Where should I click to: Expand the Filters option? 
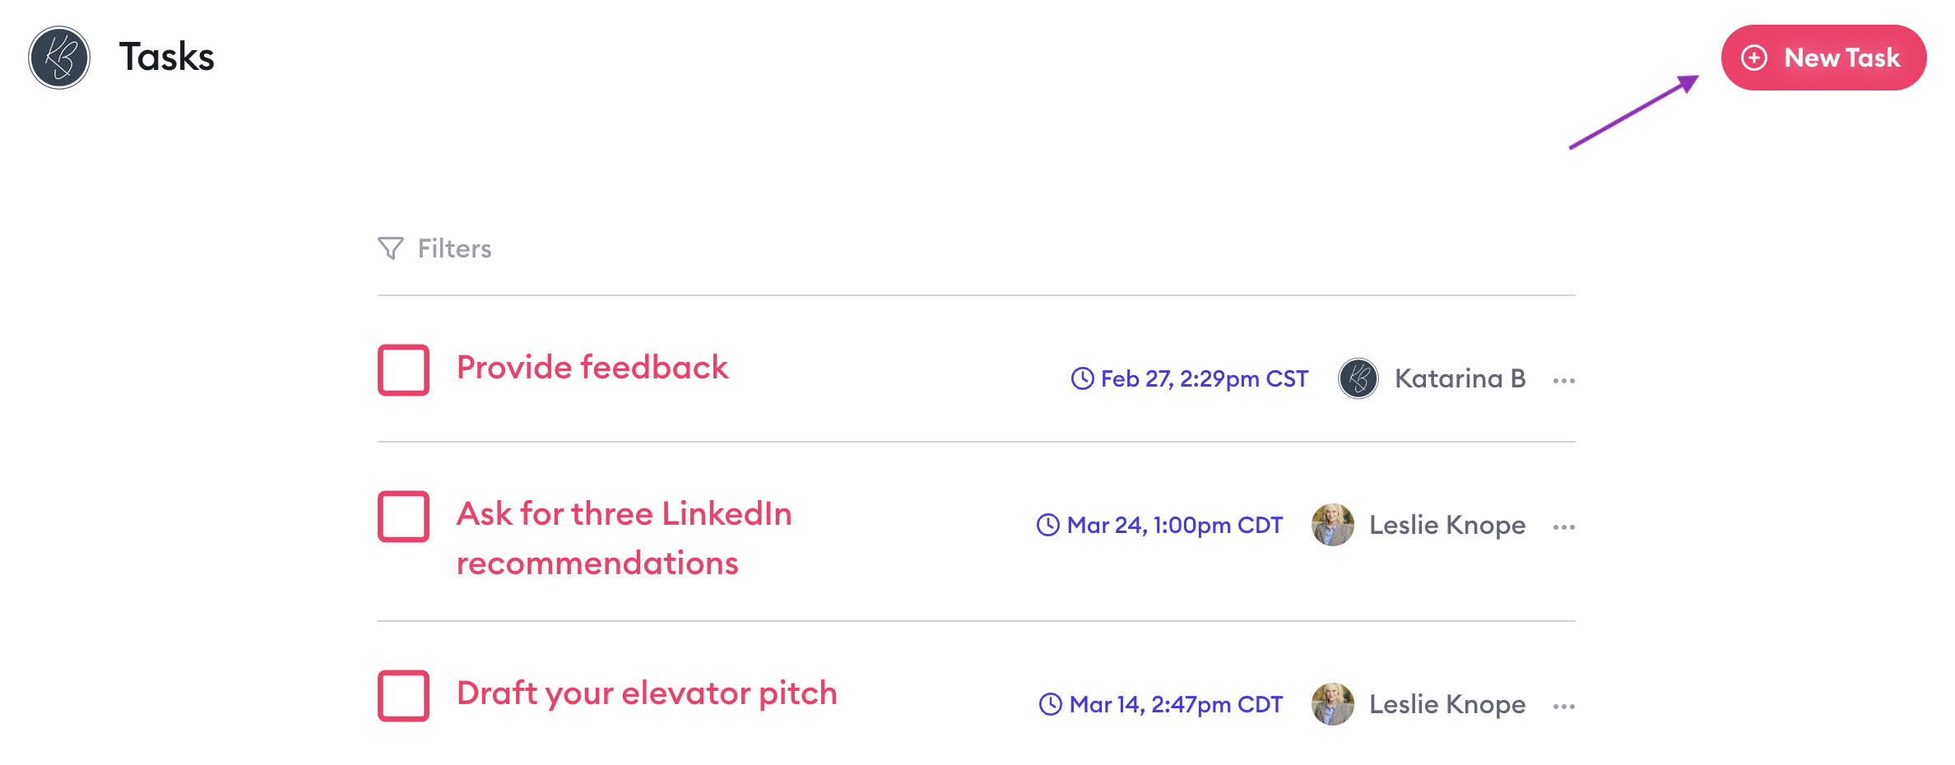453,248
